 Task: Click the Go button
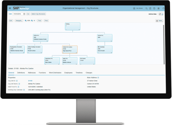coord(28,14)
